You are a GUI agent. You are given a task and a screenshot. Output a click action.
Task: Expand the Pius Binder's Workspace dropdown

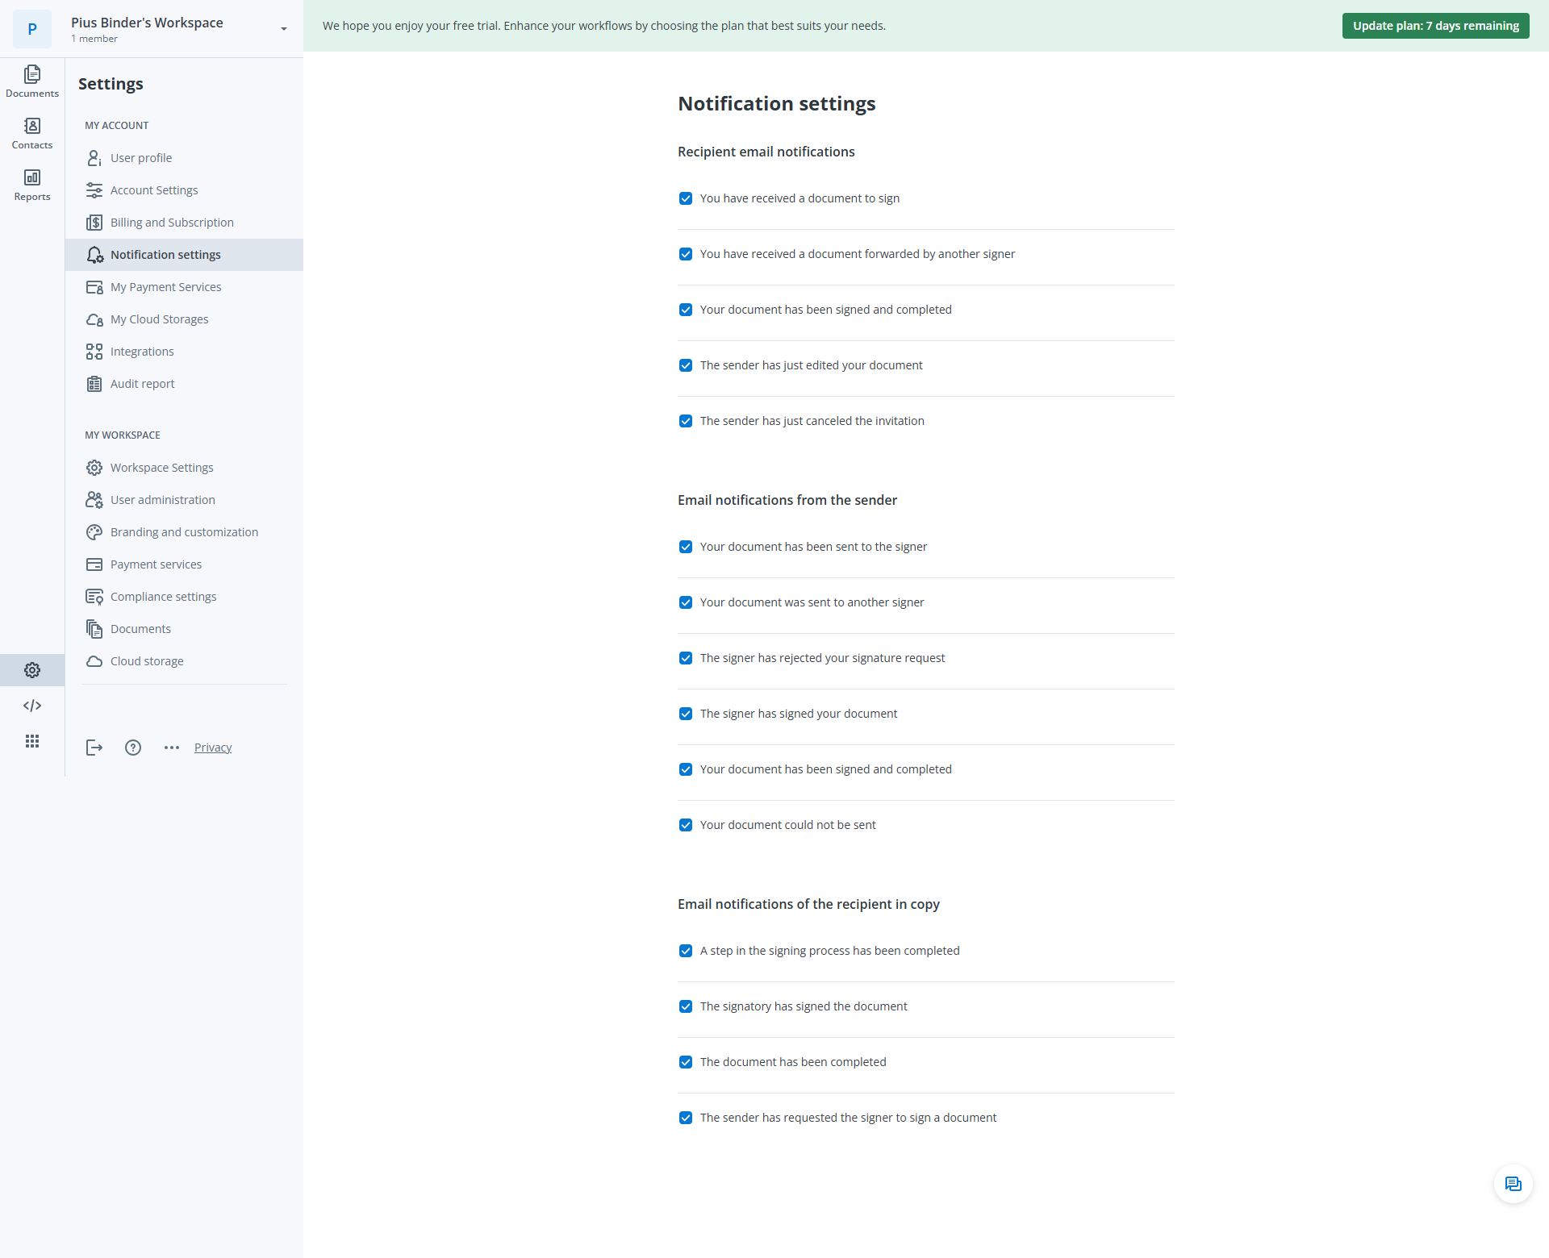click(x=283, y=29)
